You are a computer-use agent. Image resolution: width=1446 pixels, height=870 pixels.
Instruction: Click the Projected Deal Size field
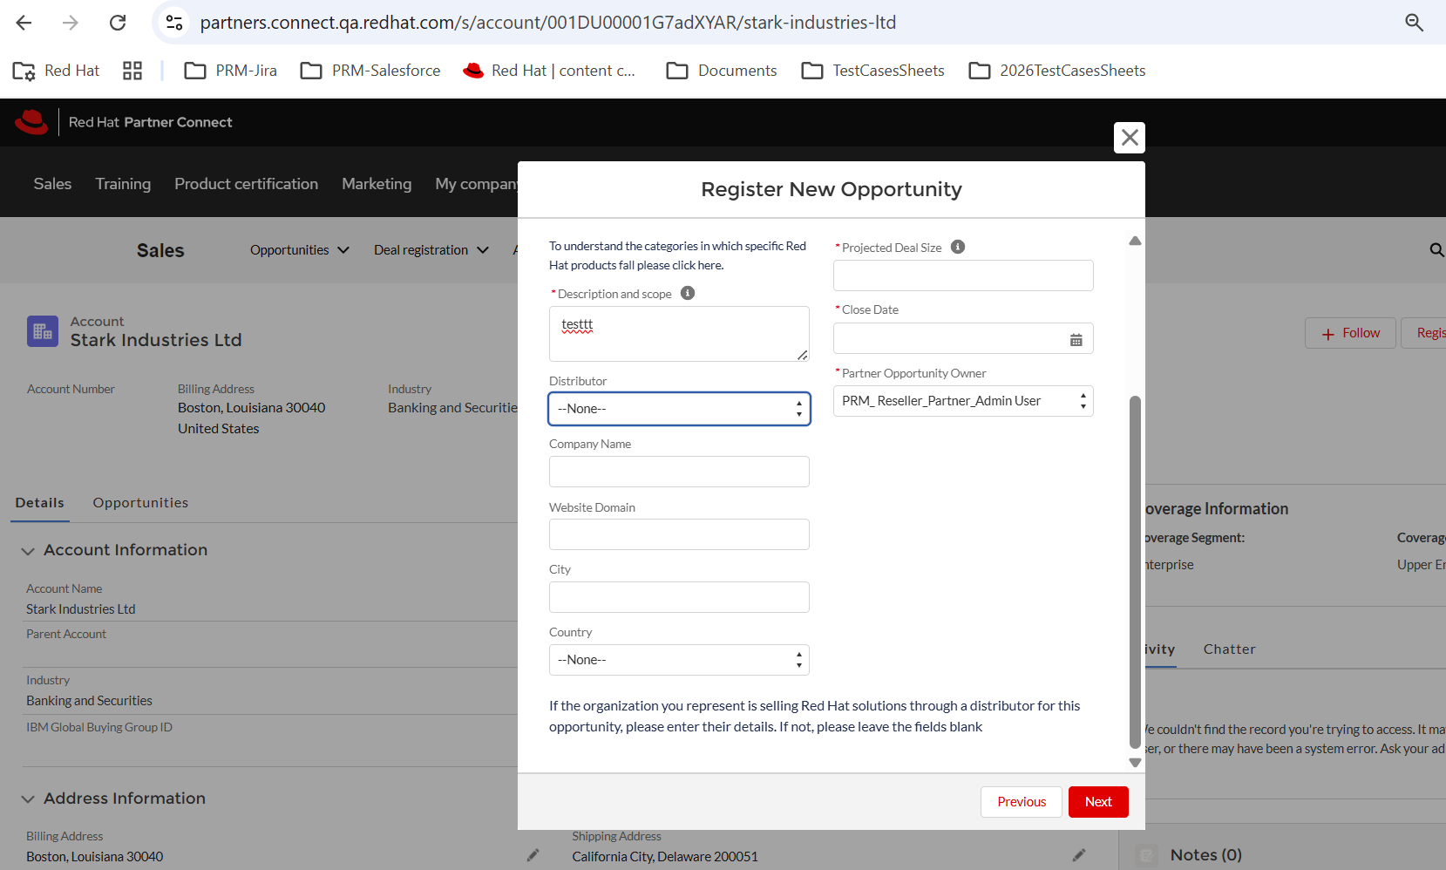[x=963, y=275]
